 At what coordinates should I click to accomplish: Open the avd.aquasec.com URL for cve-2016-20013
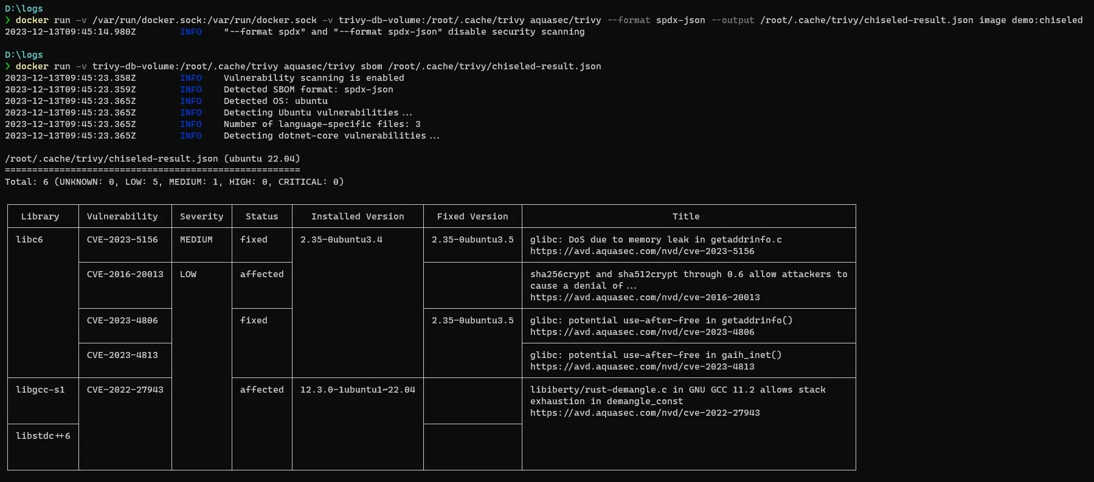645,297
